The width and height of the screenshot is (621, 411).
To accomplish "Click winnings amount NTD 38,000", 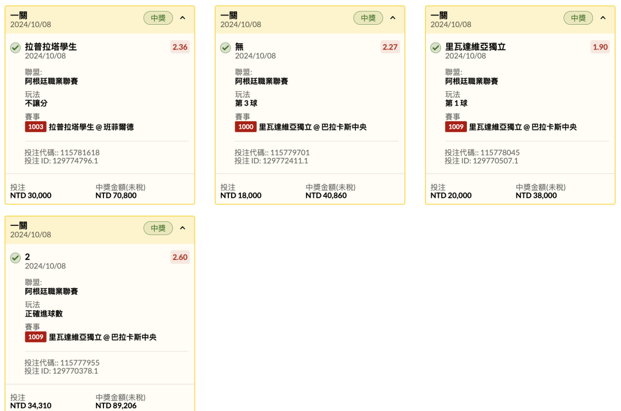I will click(536, 195).
